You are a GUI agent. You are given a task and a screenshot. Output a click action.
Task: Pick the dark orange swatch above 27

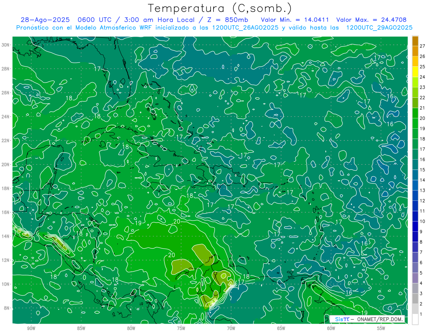coord(415,41)
